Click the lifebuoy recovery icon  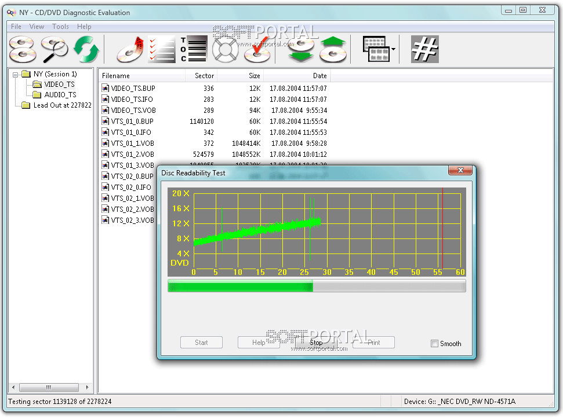(x=226, y=49)
